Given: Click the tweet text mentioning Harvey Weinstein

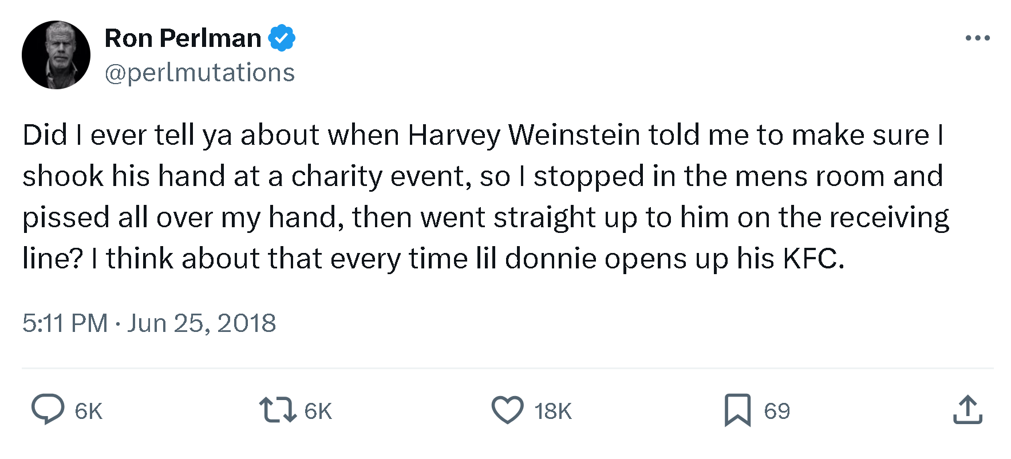Looking at the screenshot, I should (482, 135).
